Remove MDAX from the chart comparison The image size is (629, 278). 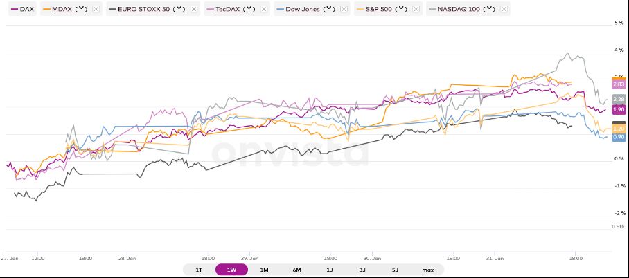[x=96, y=10]
